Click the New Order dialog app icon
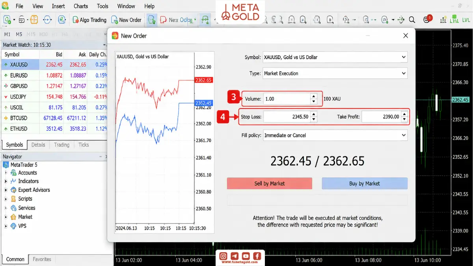The image size is (473, 266). tap(115, 35)
